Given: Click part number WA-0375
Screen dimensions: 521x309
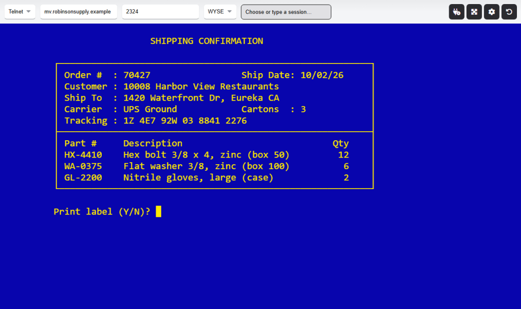Looking at the screenshot, I should click(x=83, y=166).
